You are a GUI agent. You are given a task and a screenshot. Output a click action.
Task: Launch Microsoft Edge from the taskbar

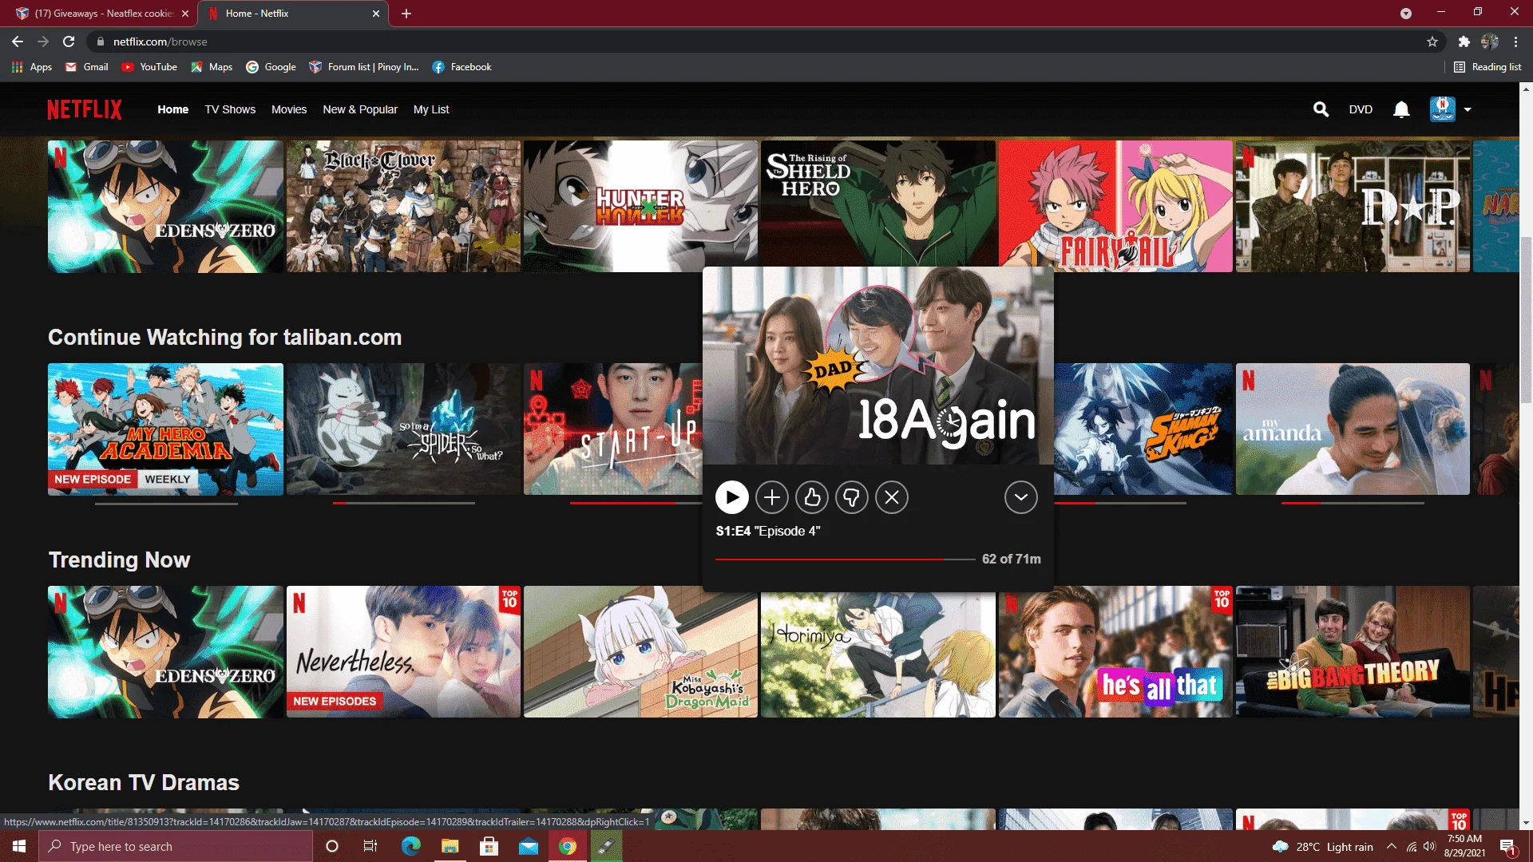pos(410,846)
